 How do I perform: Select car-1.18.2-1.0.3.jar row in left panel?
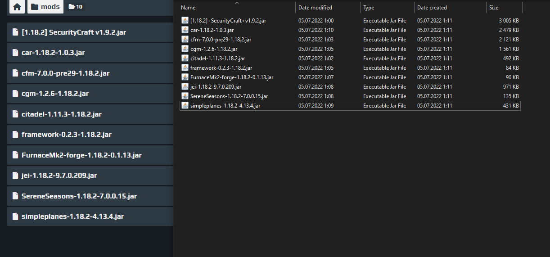[90, 53]
